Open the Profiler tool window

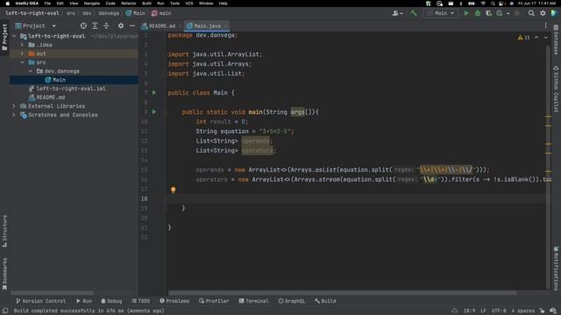[214, 301]
